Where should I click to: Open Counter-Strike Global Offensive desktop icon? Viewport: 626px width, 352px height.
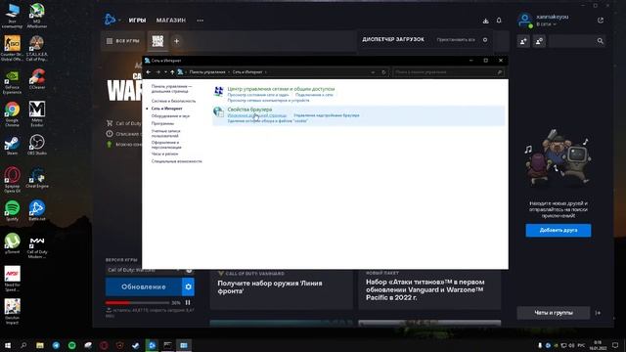(x=12, y=48)
